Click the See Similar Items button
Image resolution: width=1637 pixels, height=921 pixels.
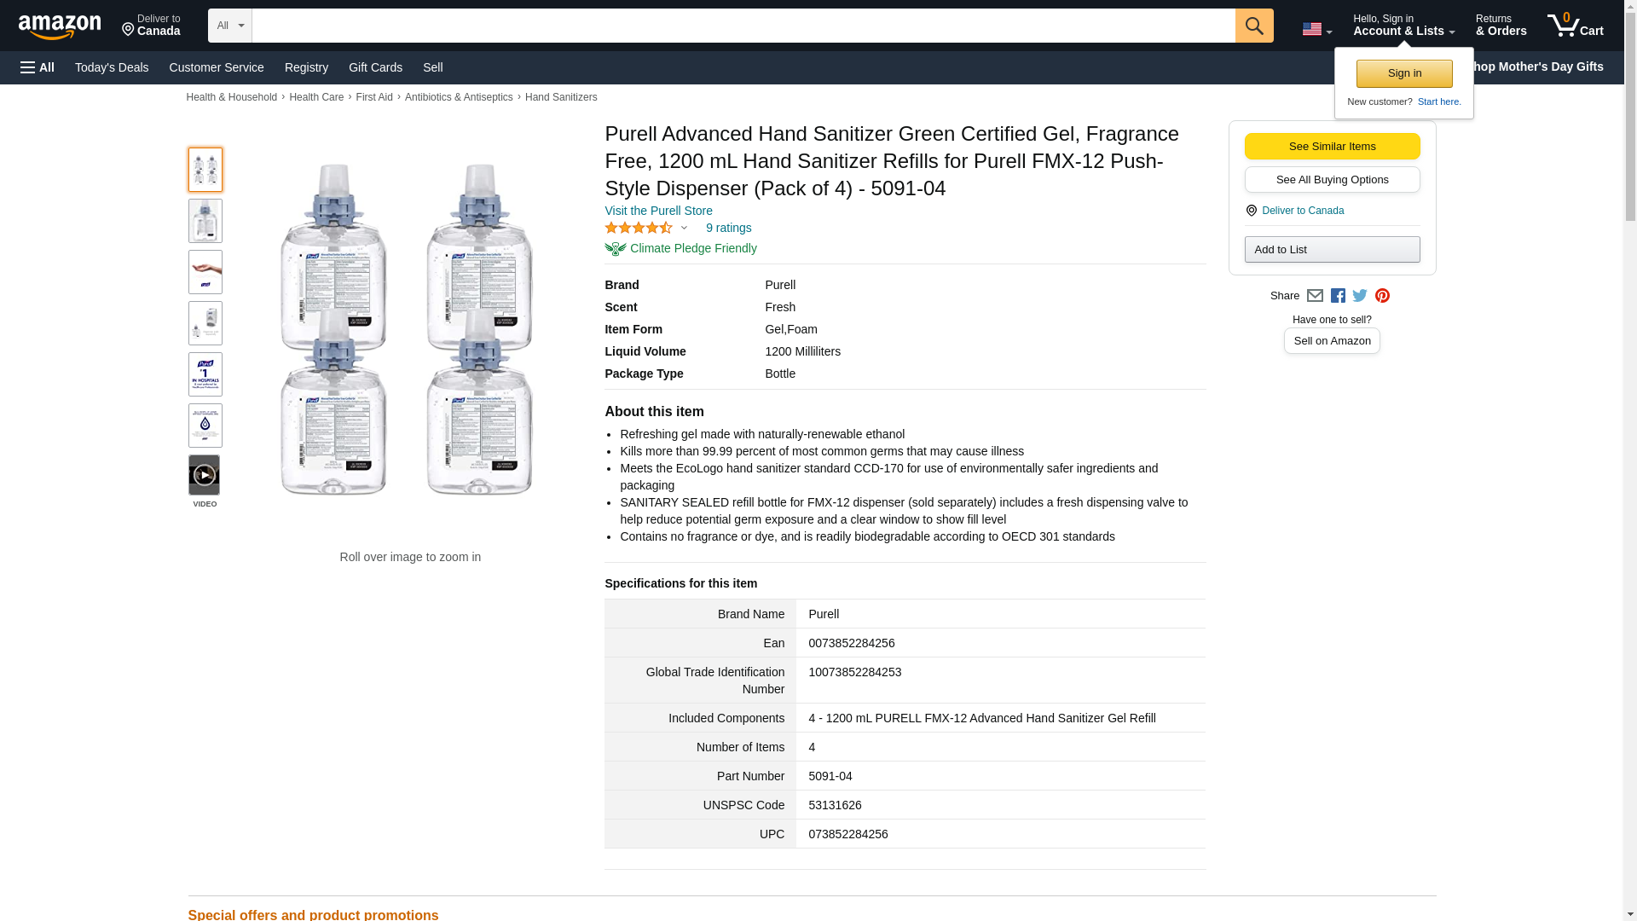pos(1332,146)
